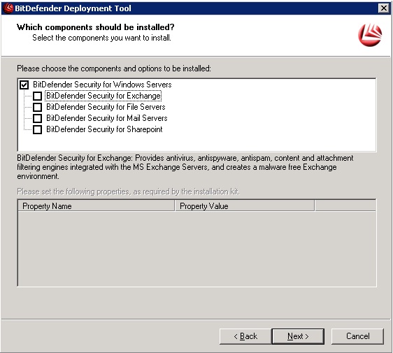The image size is (393, 353).
Task: Click the Property Name column header
Action: pyautogui.click(x=97, y=206)
